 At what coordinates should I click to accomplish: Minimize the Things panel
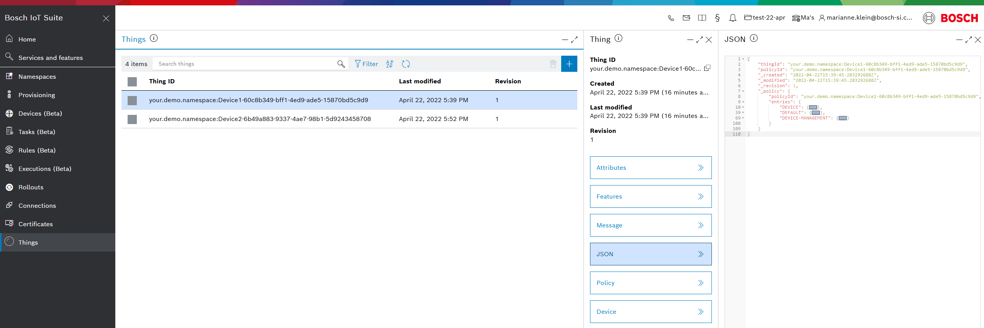565,40
